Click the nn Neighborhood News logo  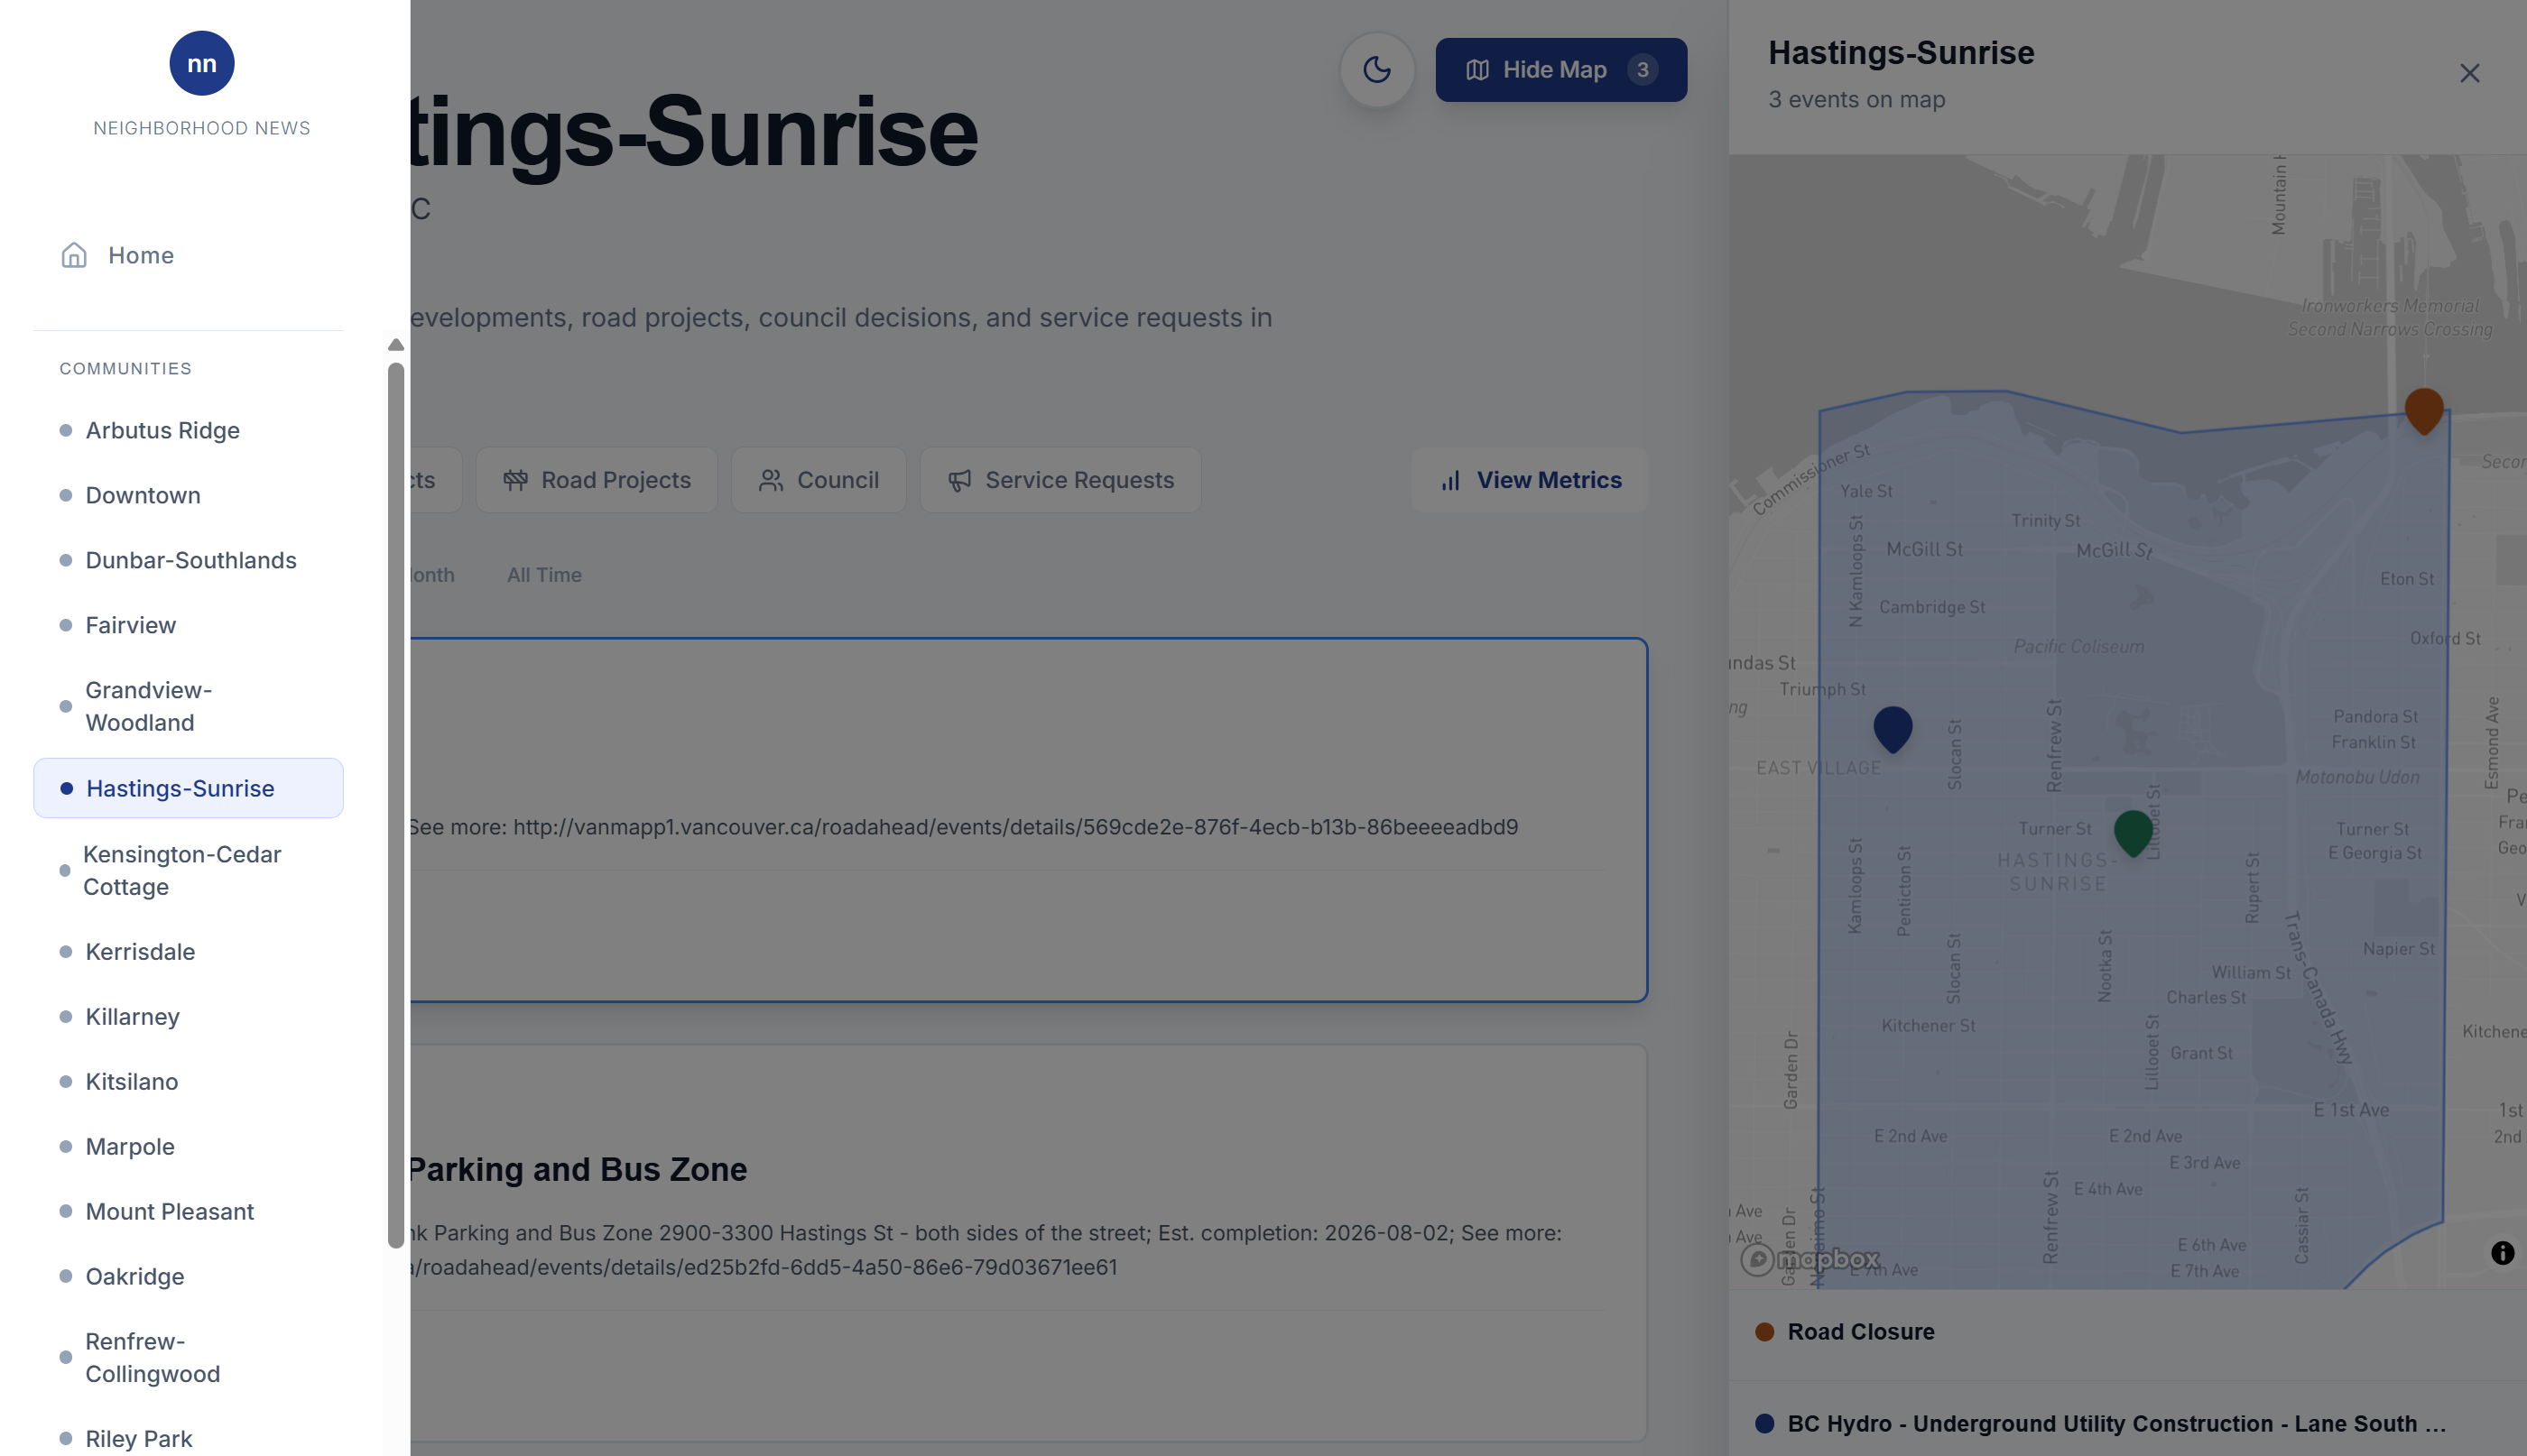[x=201, y=64]
